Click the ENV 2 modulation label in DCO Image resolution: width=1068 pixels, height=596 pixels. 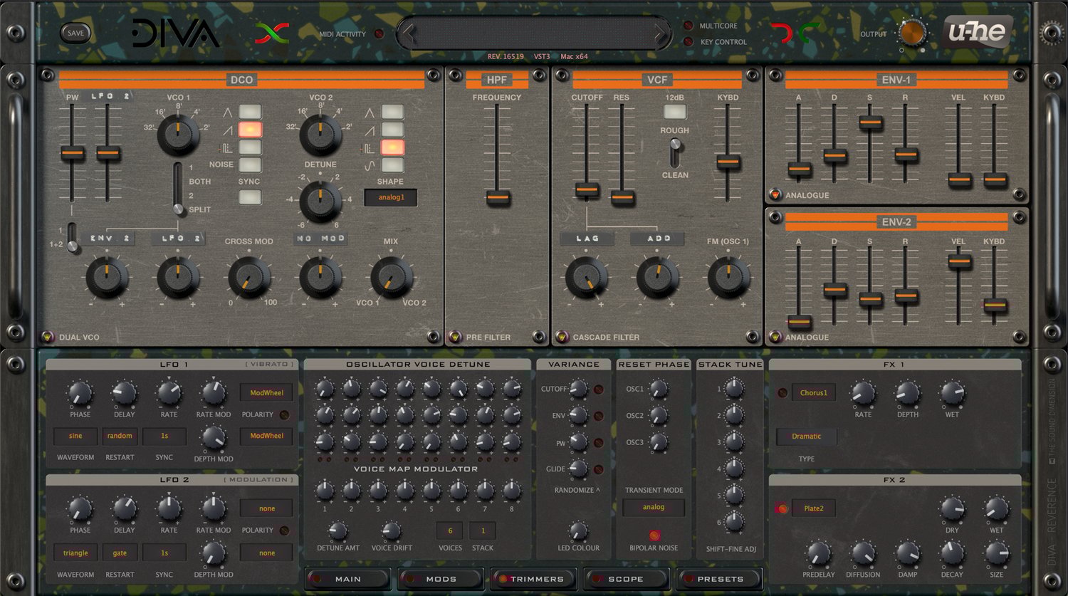coord(108,239)
